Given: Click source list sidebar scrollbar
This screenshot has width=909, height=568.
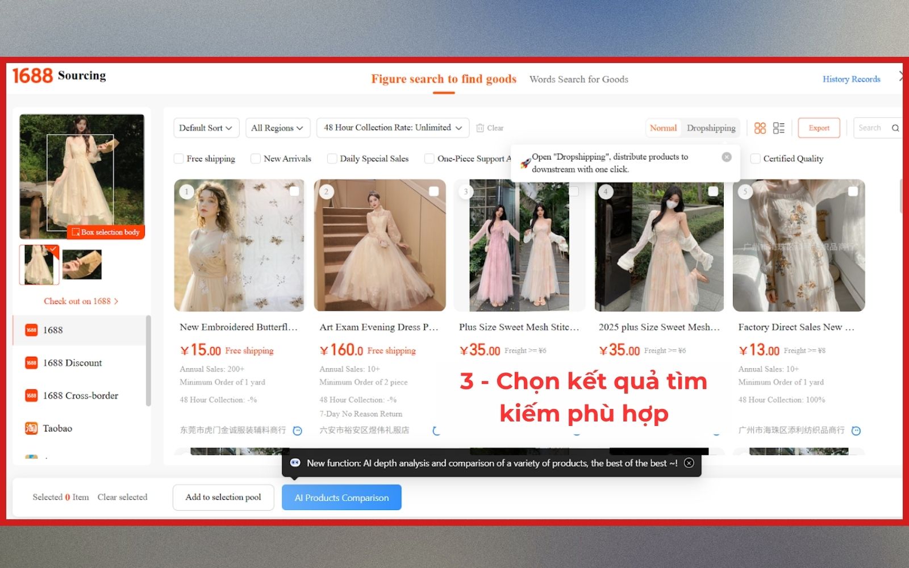Looking at the screenshot, I should coord(148,361).
